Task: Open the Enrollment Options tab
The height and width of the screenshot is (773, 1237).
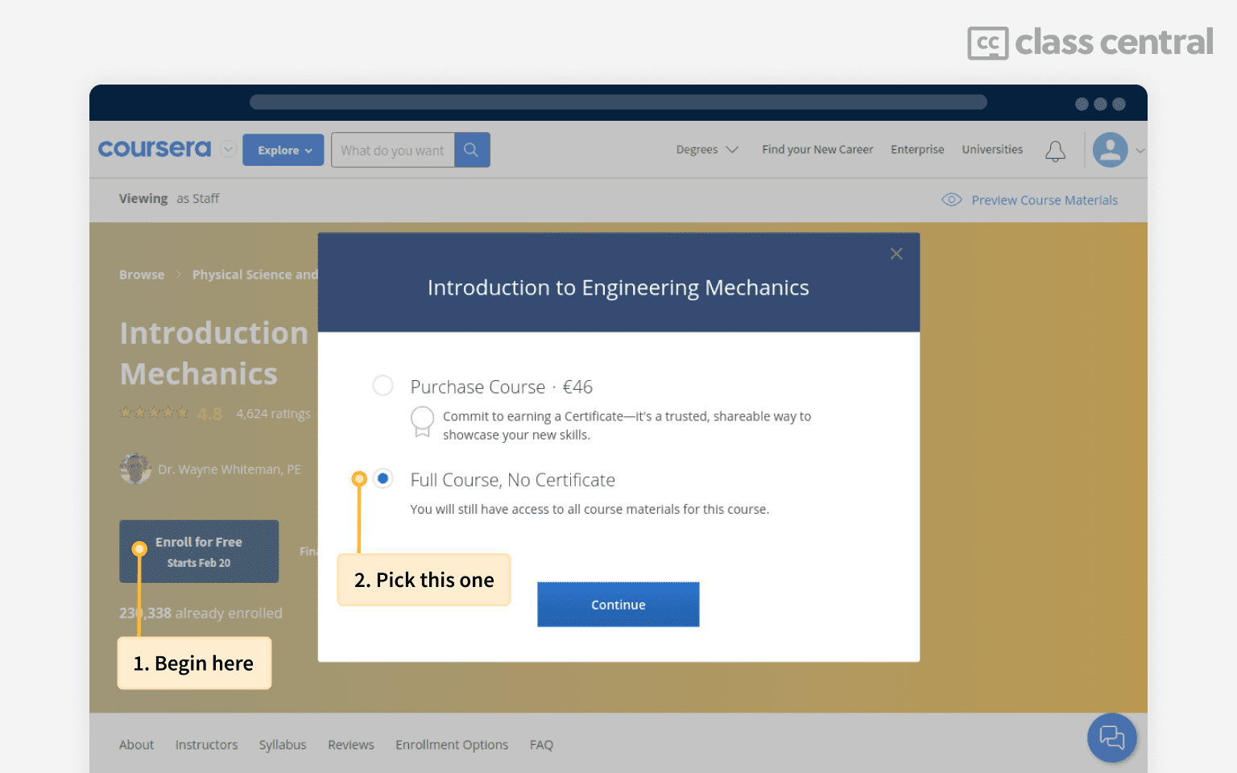Action: 452,745
